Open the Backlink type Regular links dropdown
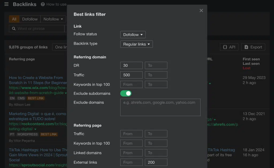Viewport: 274px width, 168px height. [136, 44]
